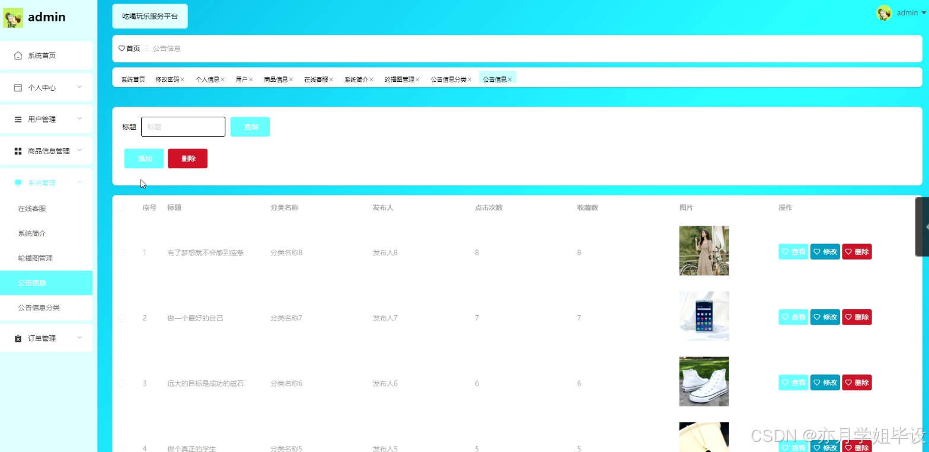Open 系统简介 submenu item
The width and height of the screenshot is (929, 452).
(46, 233)
